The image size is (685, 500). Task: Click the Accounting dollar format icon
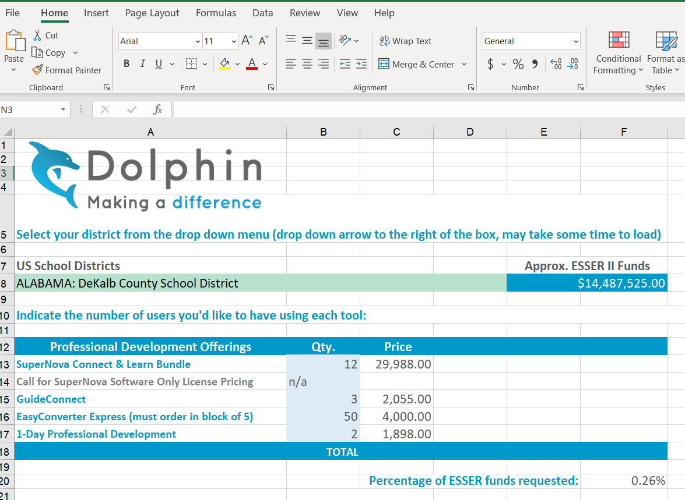[x=491, y=64]
